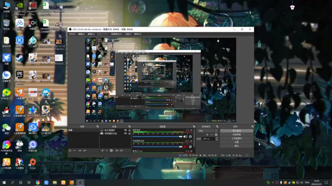The height and width of the screenshot is (186, 332).
Task: Select the WeChat desktop icon
Action: [x=6, y=129]
